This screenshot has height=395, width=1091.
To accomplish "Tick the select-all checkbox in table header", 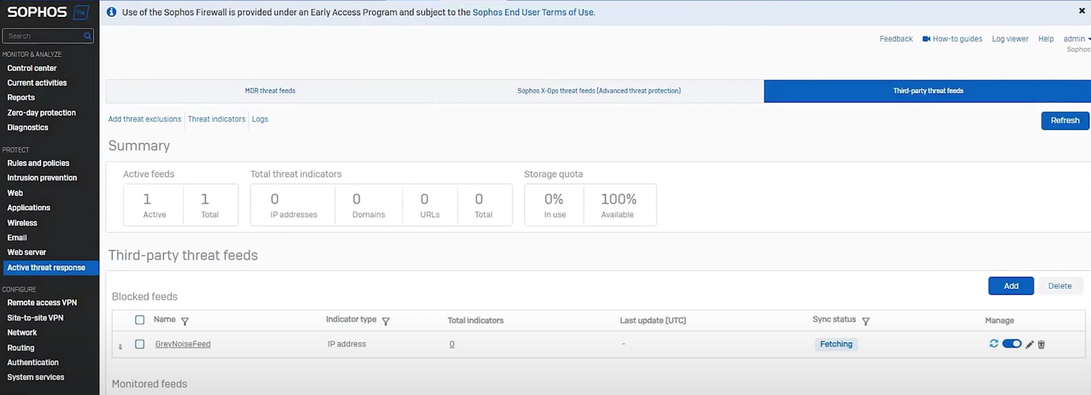I will [139, 320].
